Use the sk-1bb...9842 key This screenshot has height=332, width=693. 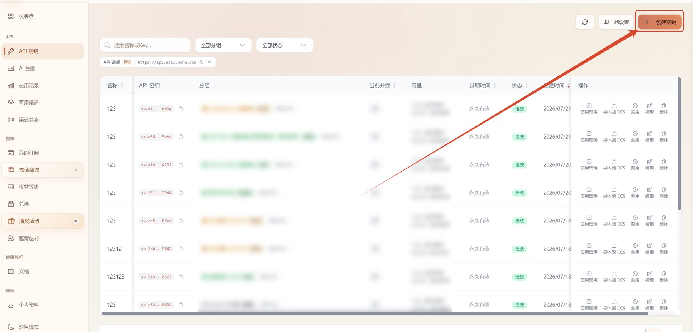pyautogui.click(x=589, y=249)
